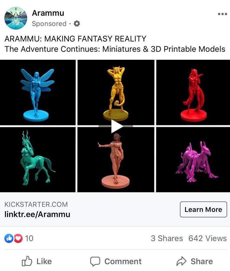The image size is (230, 271).
Task: Select the green centaur miniature thumbnail
Action: [38, 160]
